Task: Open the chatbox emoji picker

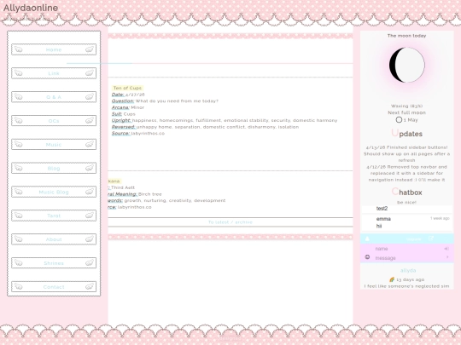Action: click(x=367, y=257)
